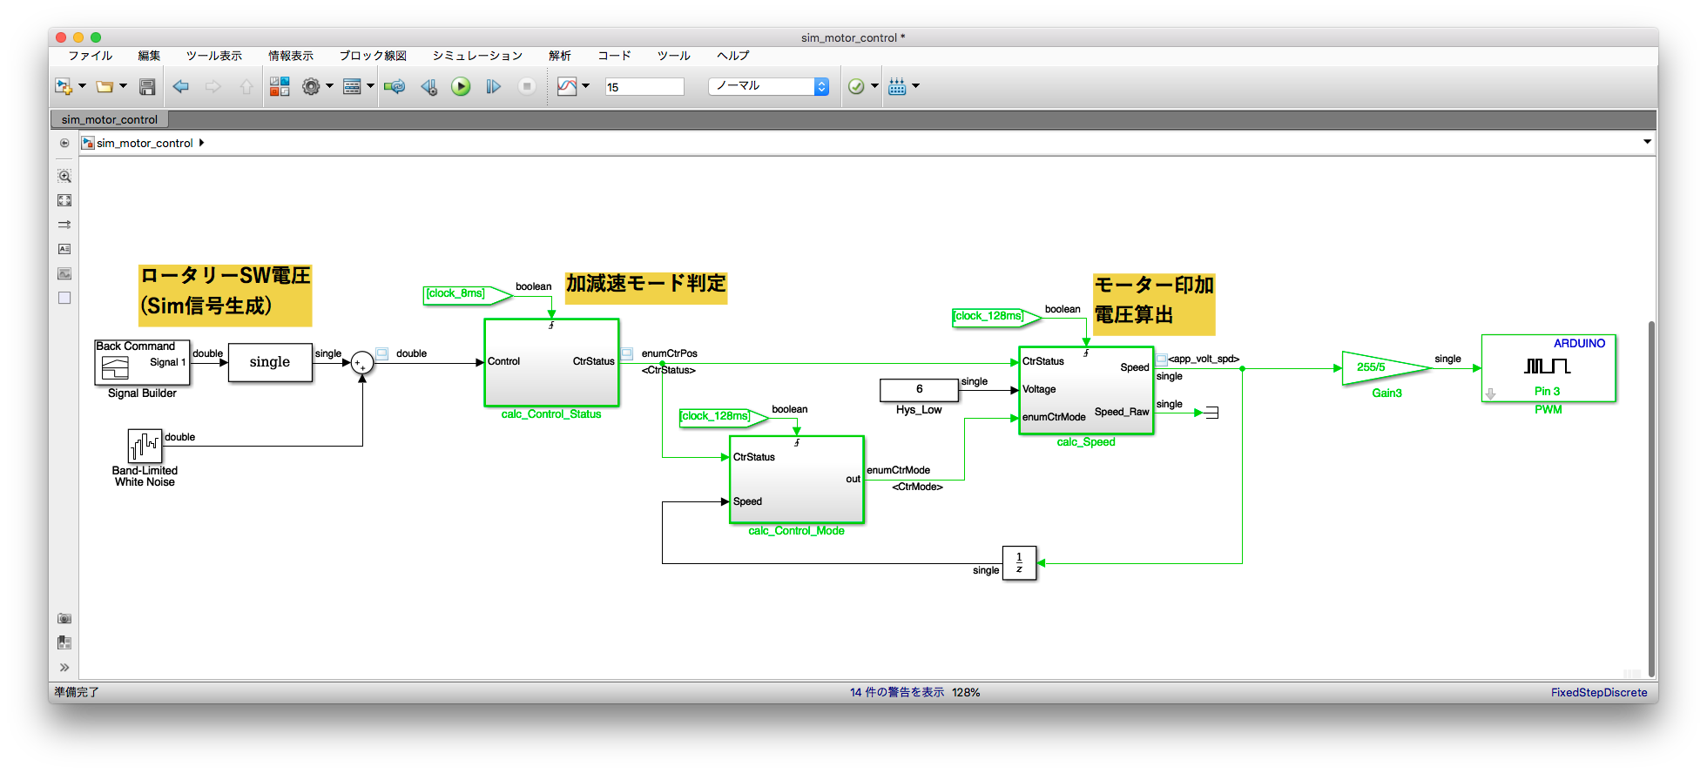Image resolution: width=1707 pixels, height=773 pixels.
Task: Expand the palette double-chevron icon
Action: click(64, 668)
